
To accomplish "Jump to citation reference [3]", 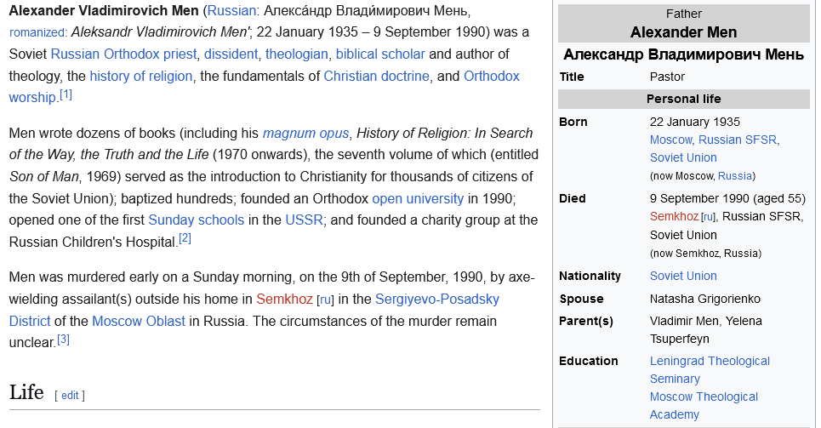I will tap(63, 340).
